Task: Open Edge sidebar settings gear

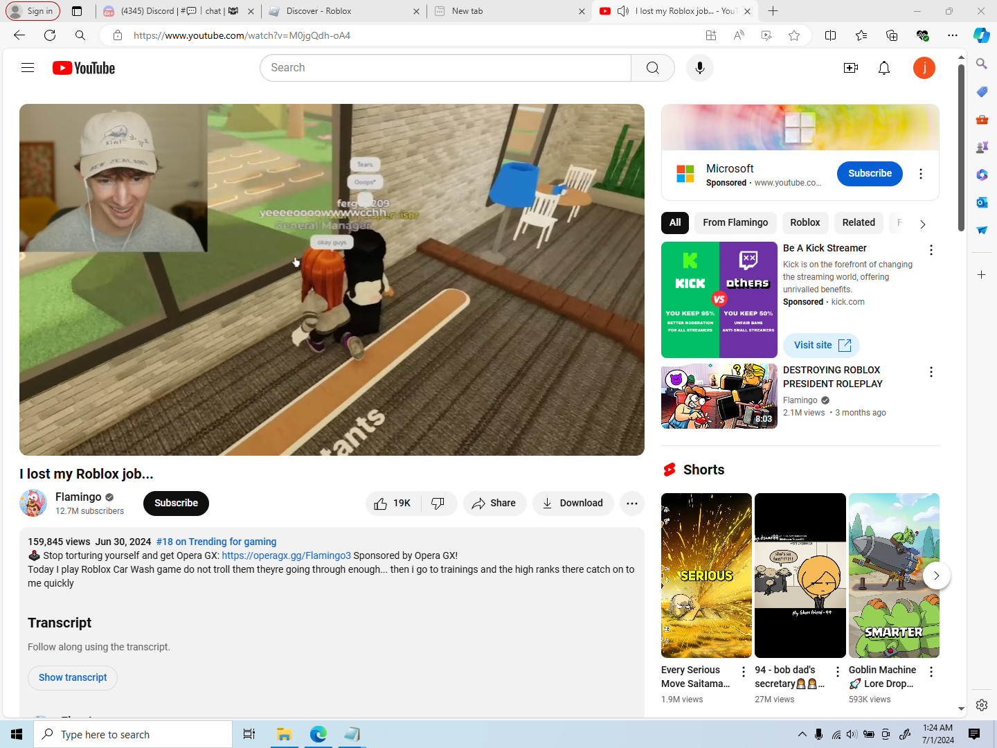Action: coord(982,705)
